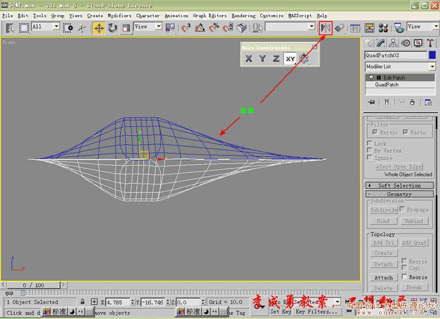
Task: Click the QuadPatch02 object name field
Action: pyautogui.click(x=396, y=55)
